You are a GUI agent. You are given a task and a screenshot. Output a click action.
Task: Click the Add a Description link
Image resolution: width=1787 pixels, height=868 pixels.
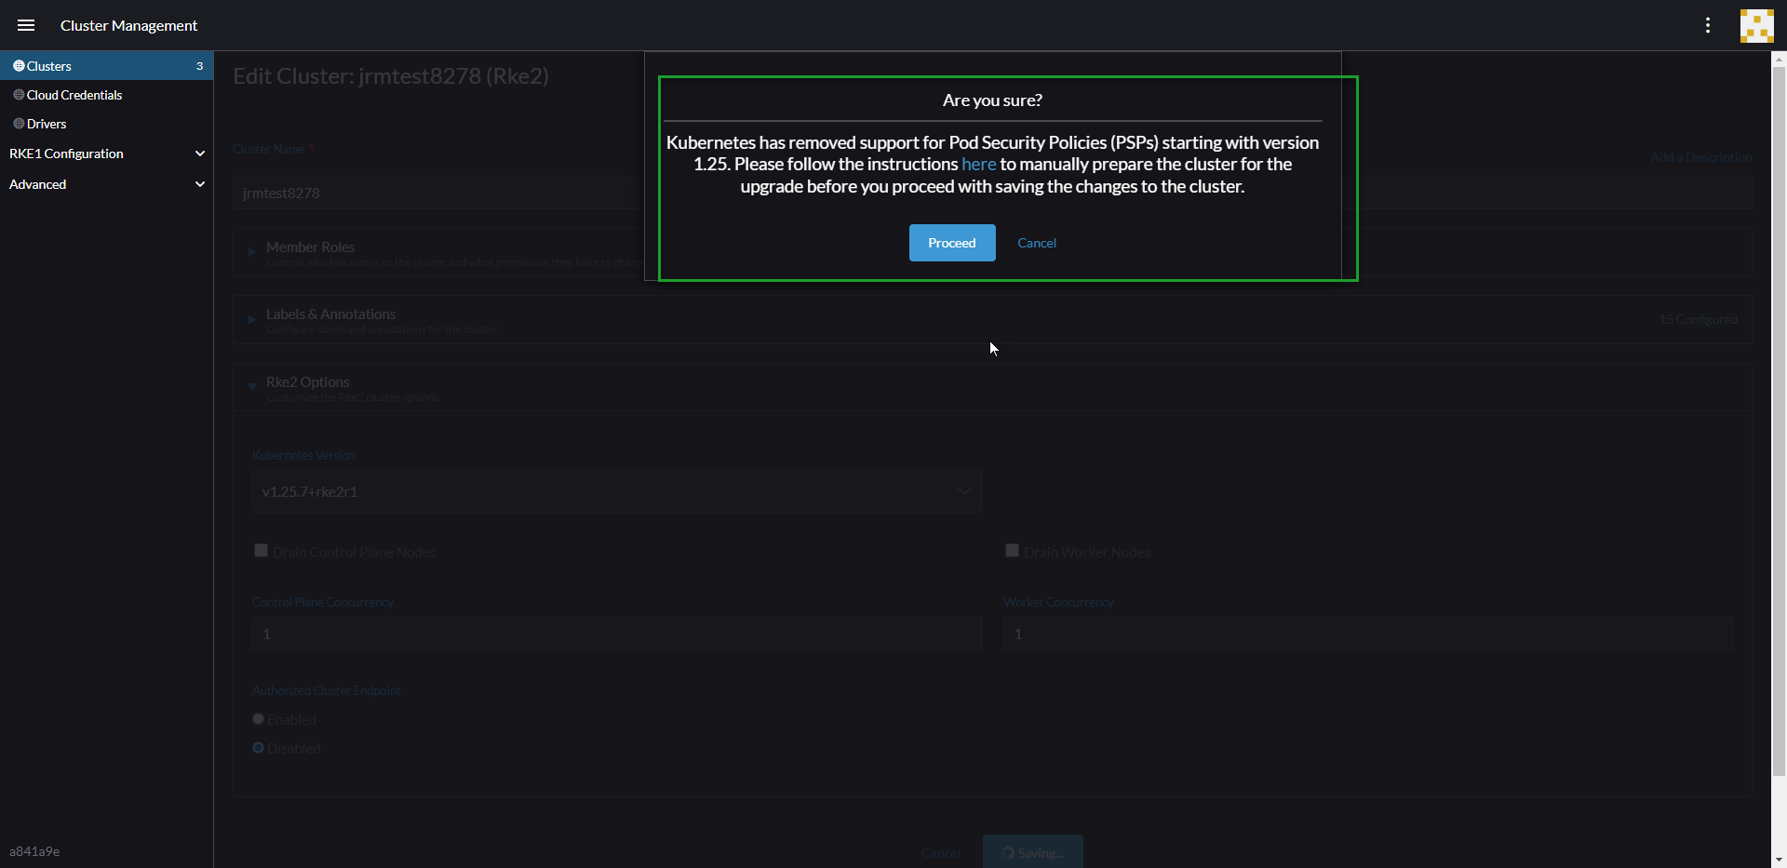point(1700,157)
